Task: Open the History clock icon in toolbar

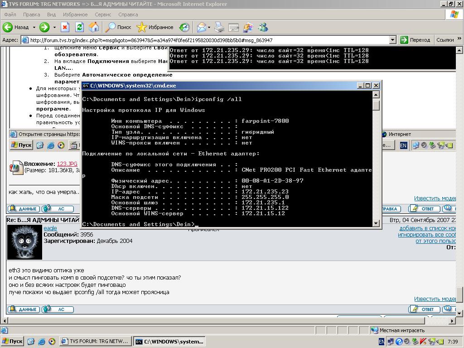Action: [x=184, y=27]
